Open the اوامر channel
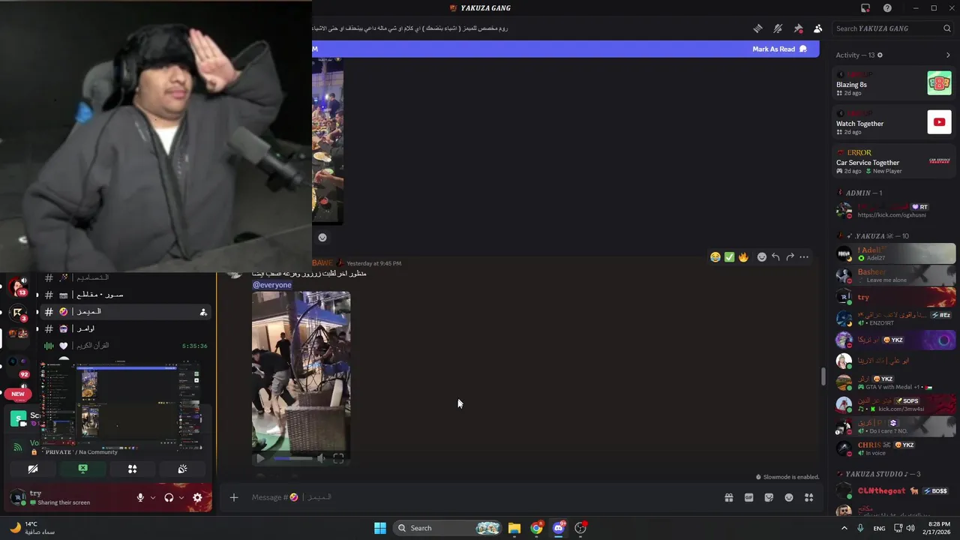960x540 pixels. point(126,328)
